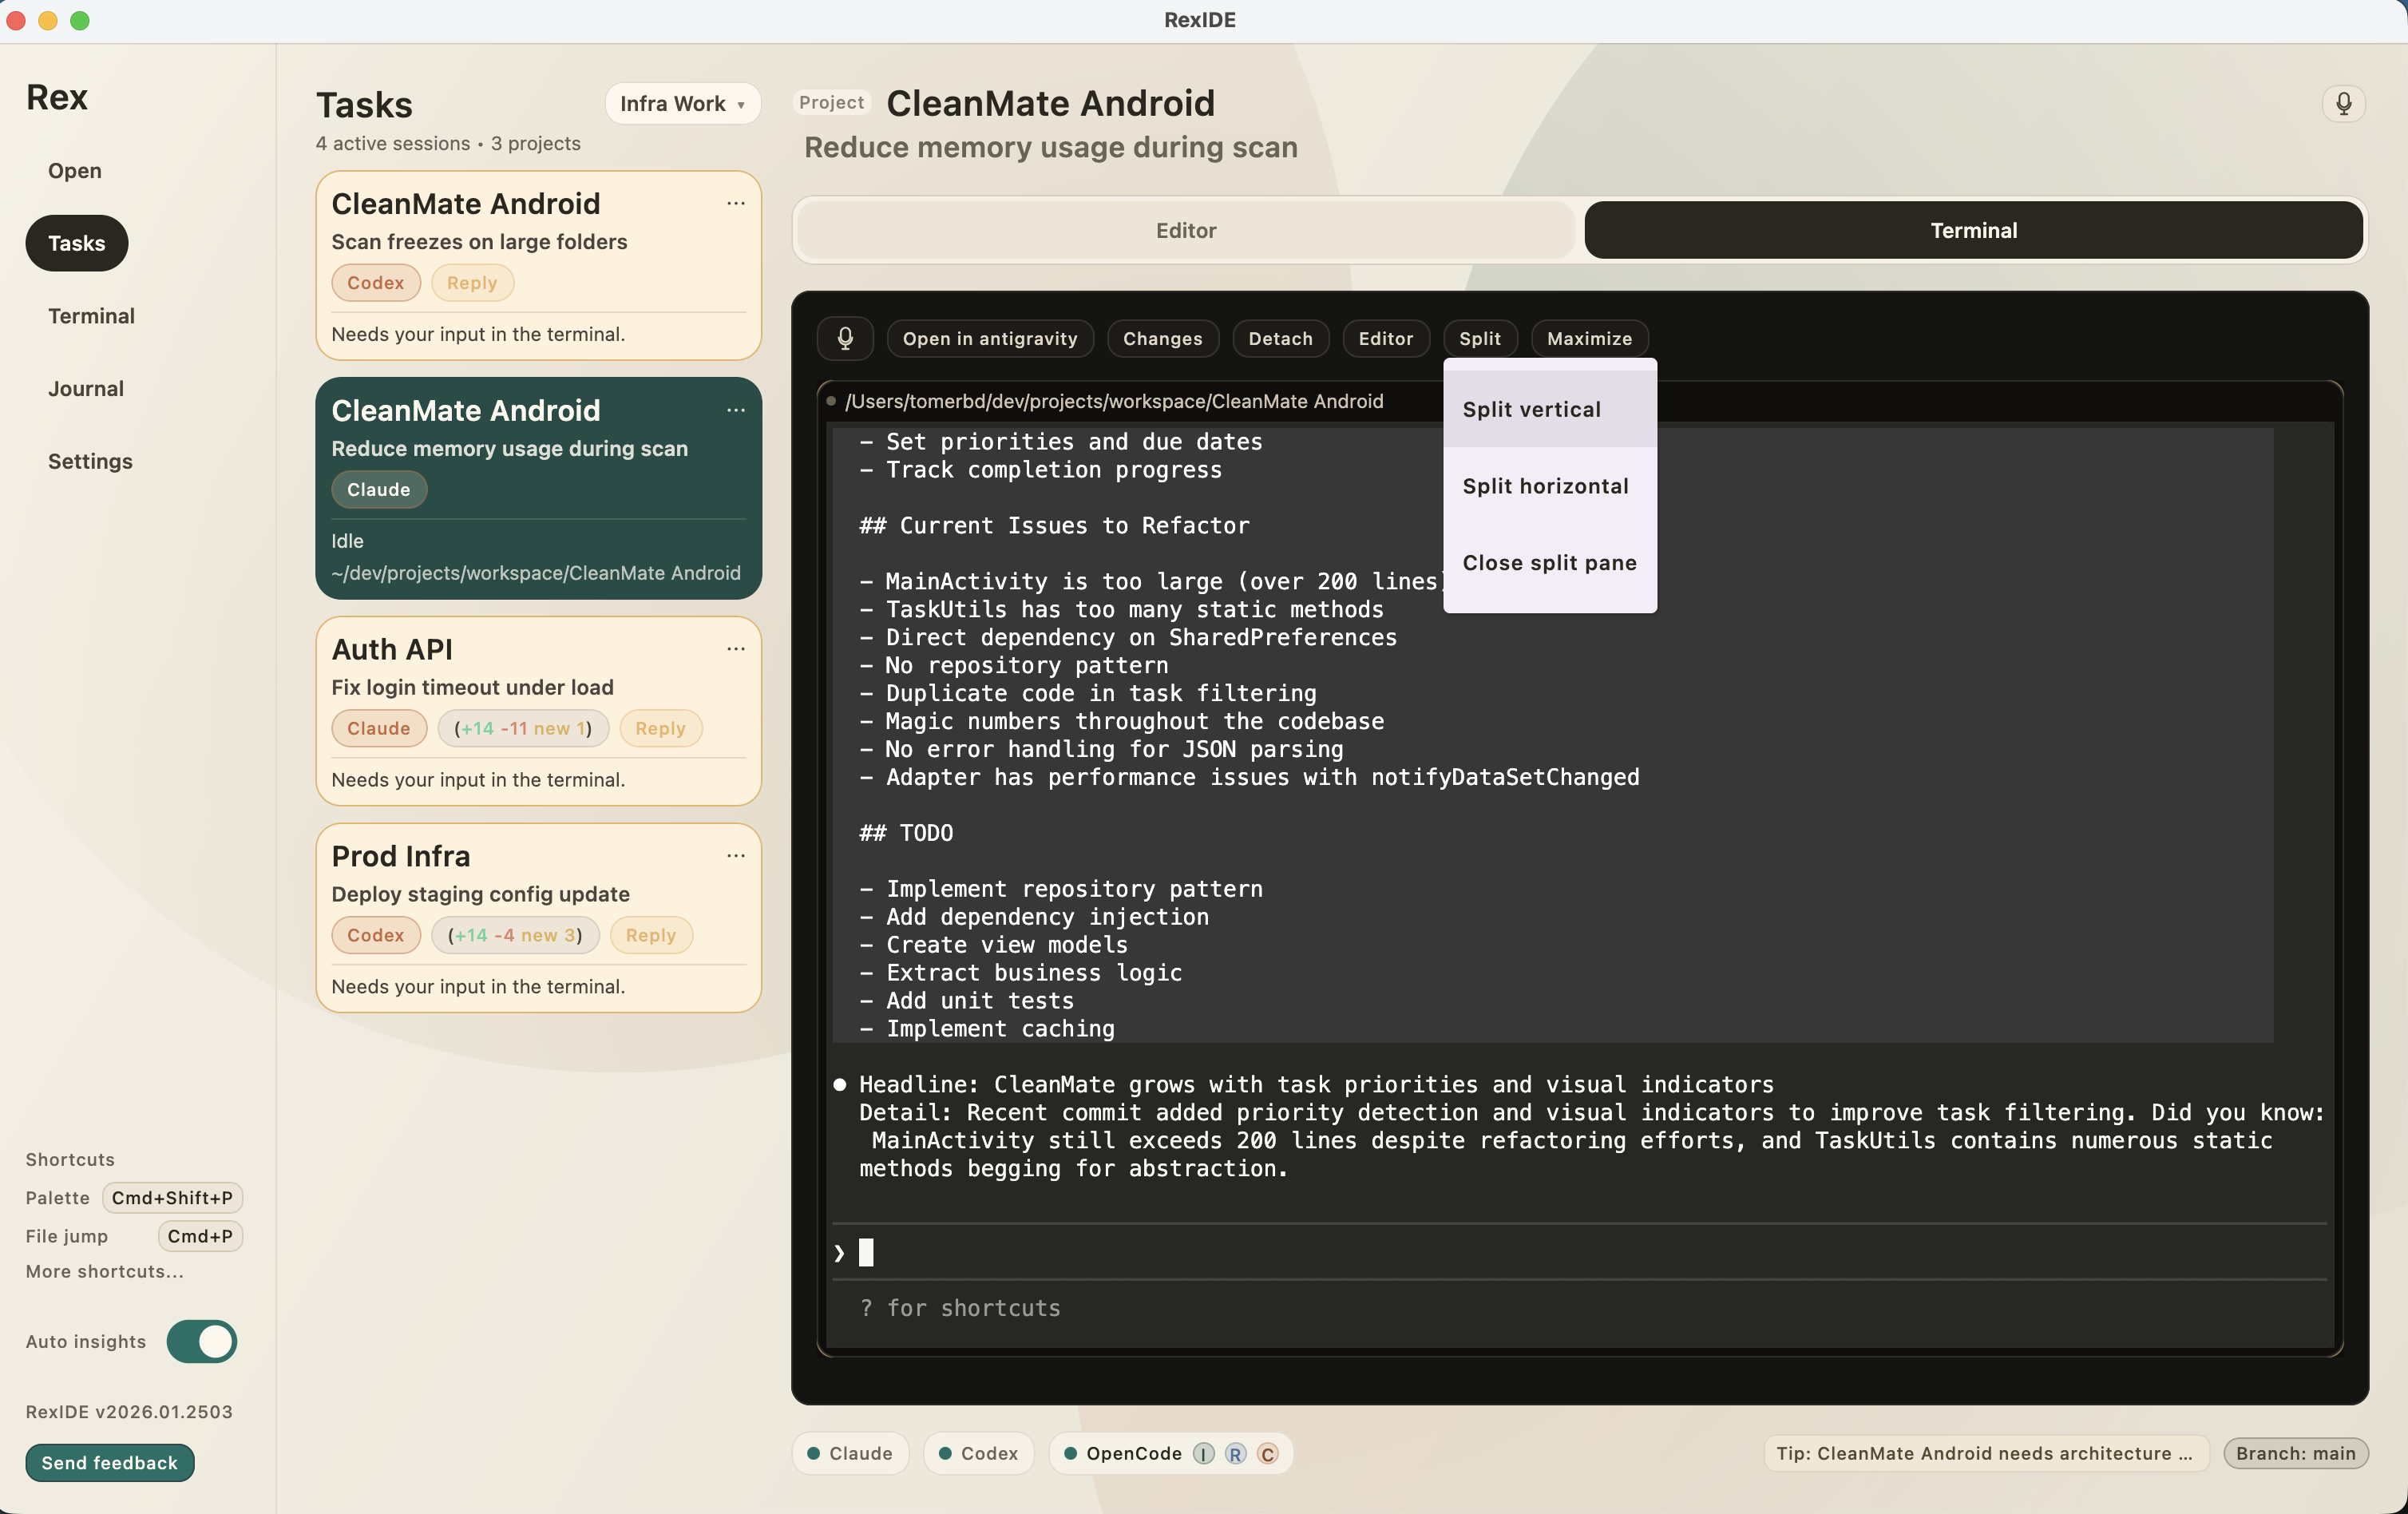Switch to the Editor tab

(1184, 230)
